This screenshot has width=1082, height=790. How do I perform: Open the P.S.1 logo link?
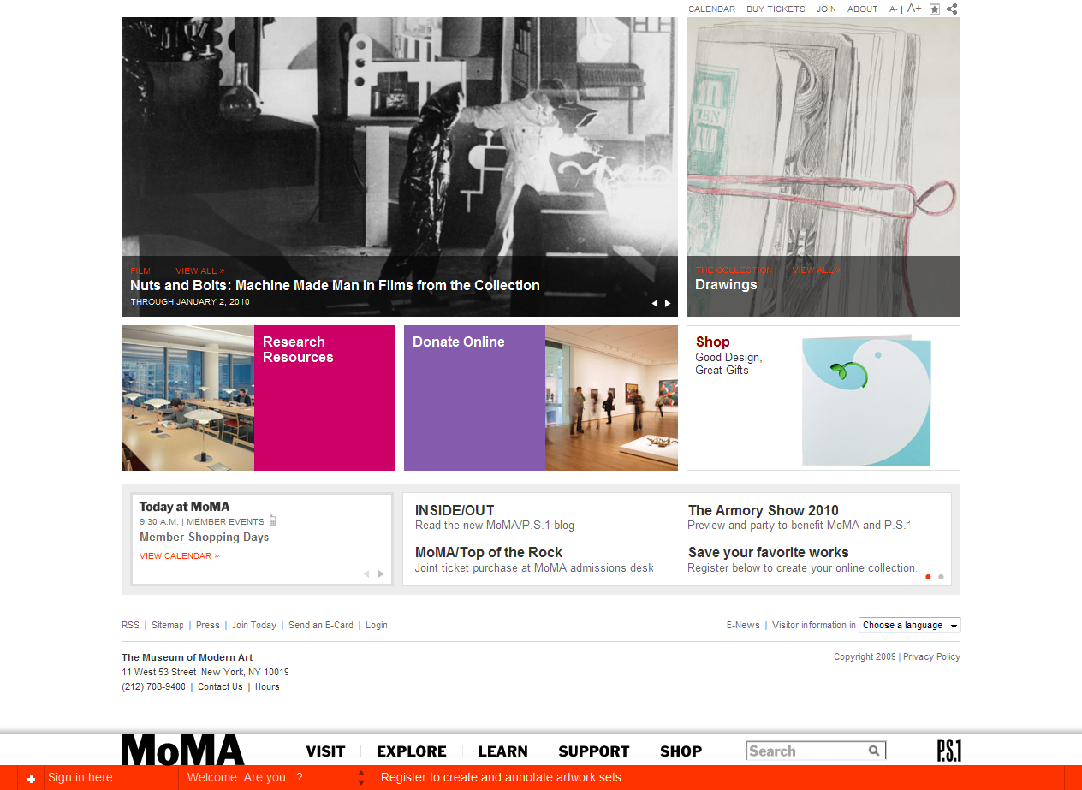[x=949, y=751]
